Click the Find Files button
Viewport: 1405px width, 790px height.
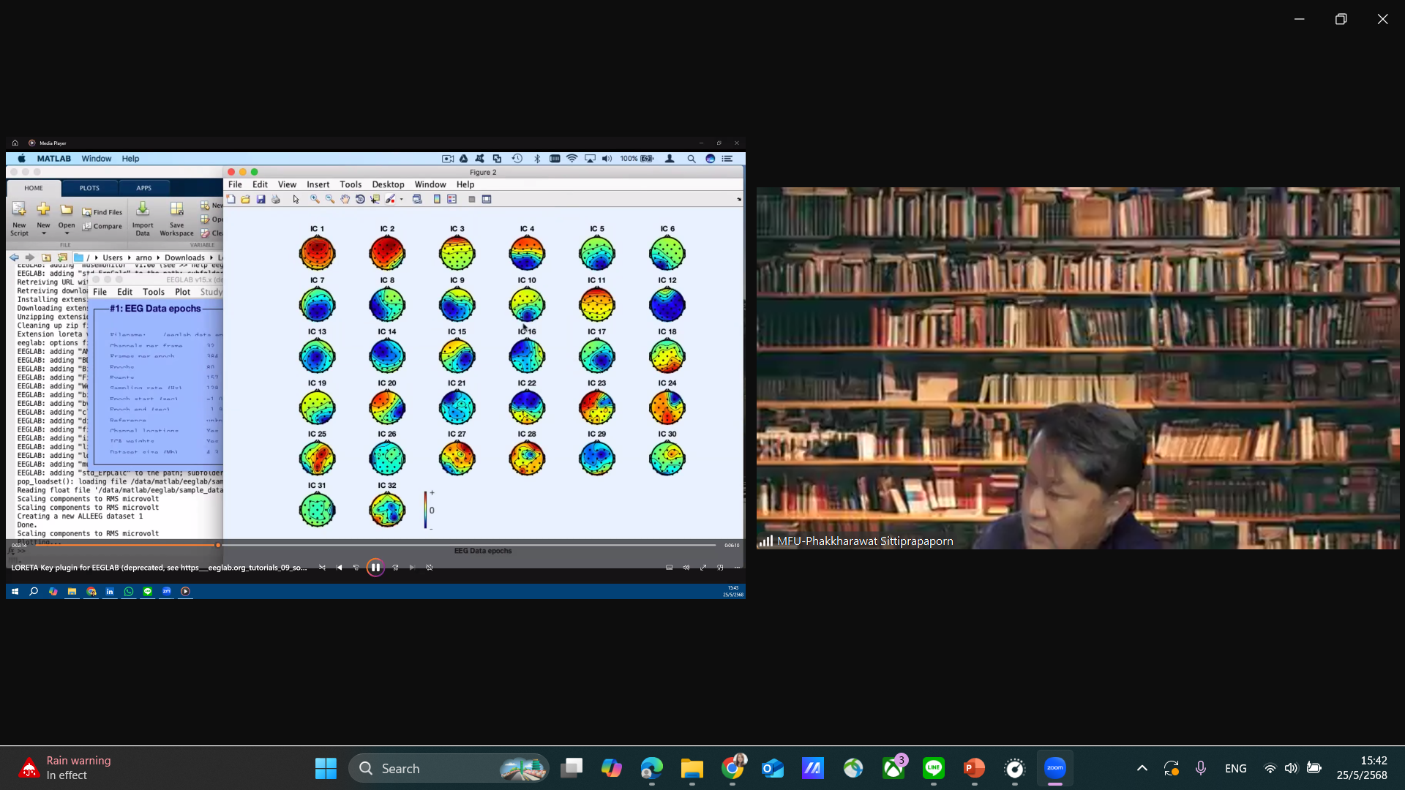[102, 212]
